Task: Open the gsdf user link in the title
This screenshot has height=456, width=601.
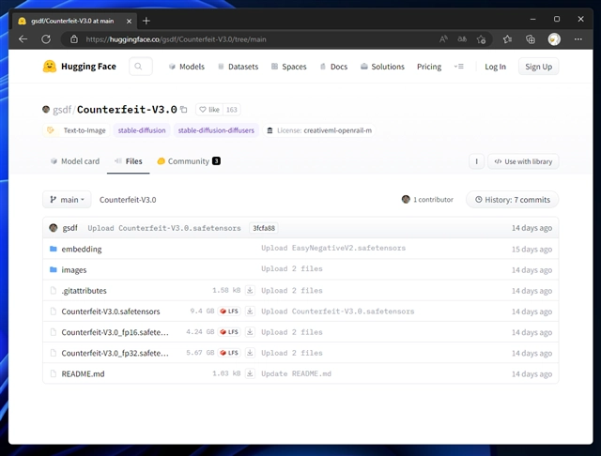Action: click(x=62, y=110)
